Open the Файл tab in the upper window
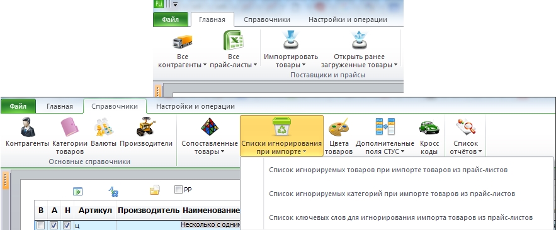Viewport: 556px width, 230px height. pos(171,19)
